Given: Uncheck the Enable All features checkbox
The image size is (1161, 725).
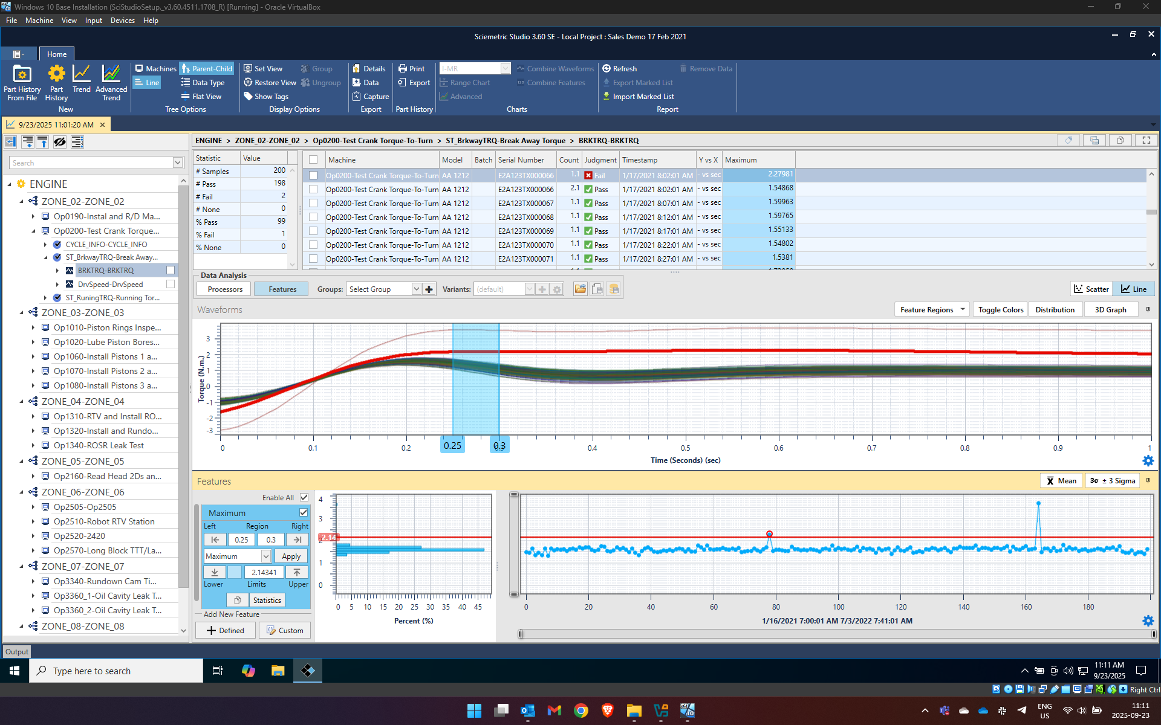Looking at the screenshot, I should (304, 497).
